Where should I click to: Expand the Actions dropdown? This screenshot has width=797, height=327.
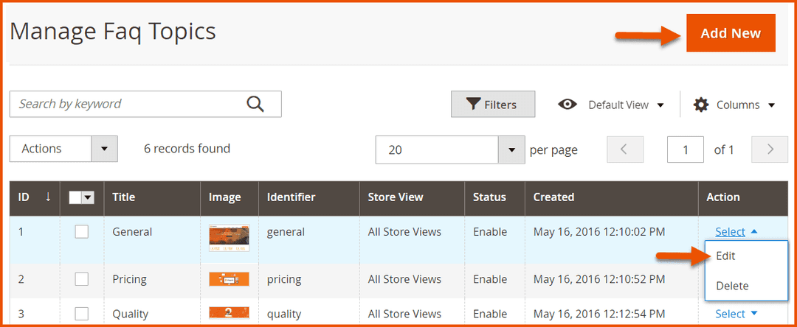(x=104, y=149)
